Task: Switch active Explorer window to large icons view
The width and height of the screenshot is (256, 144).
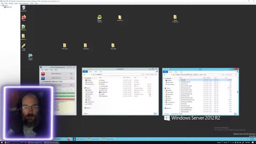Action: 237,114
